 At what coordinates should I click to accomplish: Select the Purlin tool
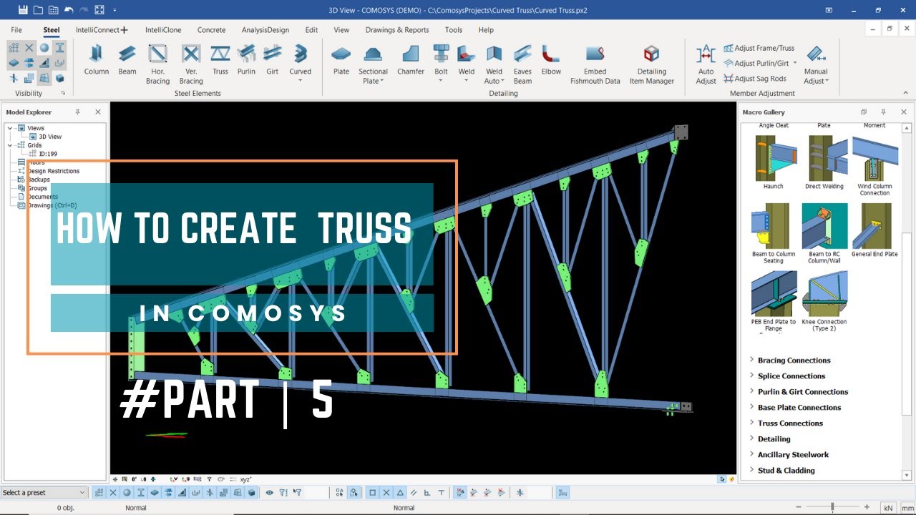246,59
